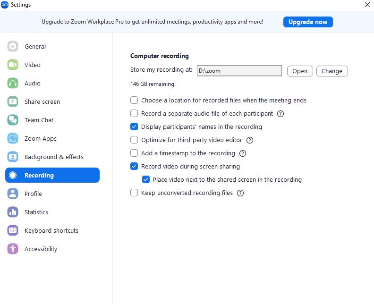374x304 pixels.
Task: Click Background & effects icon
Action: point(13,157)
